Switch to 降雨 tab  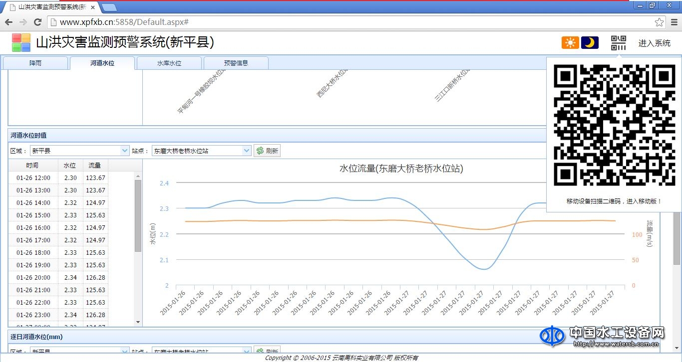tap(35, 63)
